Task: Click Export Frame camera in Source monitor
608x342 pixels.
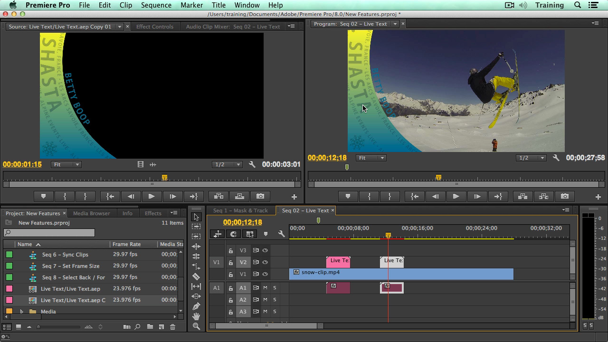Action: click(x=260, y=196)
